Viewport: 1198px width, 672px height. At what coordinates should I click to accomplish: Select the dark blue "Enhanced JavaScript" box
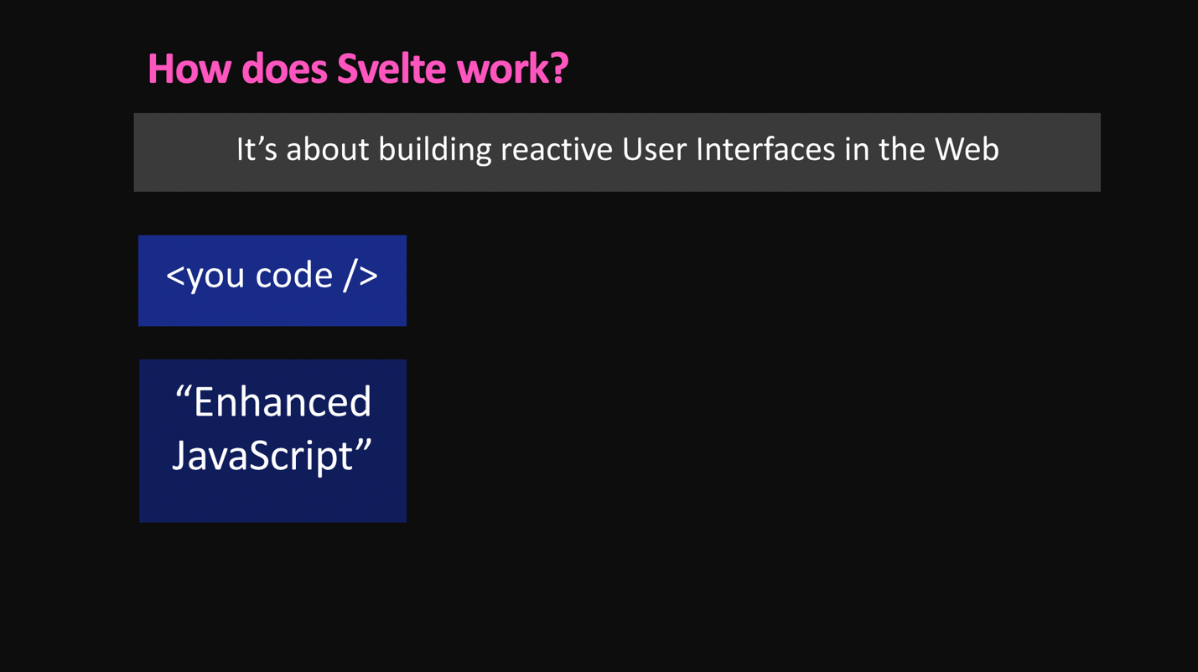click(x=273, y=441)
